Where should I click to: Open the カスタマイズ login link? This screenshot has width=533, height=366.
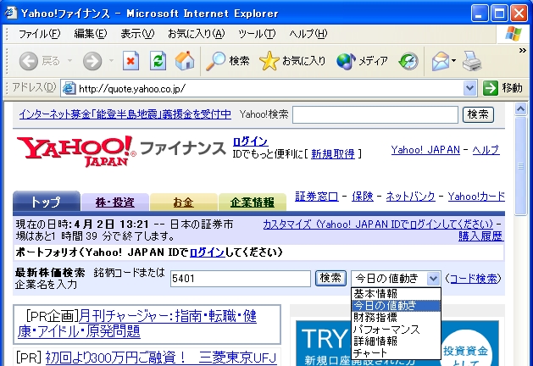pyautogui.click(x=378, y=225)
